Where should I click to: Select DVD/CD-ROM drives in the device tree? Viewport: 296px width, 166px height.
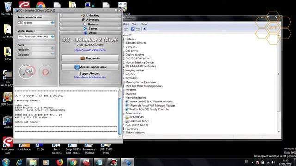click(x=137, y=59)
